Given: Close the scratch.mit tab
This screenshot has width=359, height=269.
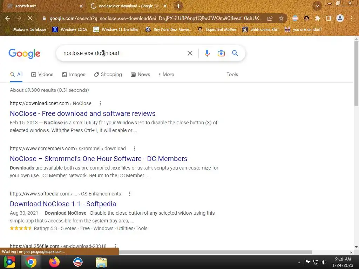Looking at the screenshot, I should pos(81,6).
